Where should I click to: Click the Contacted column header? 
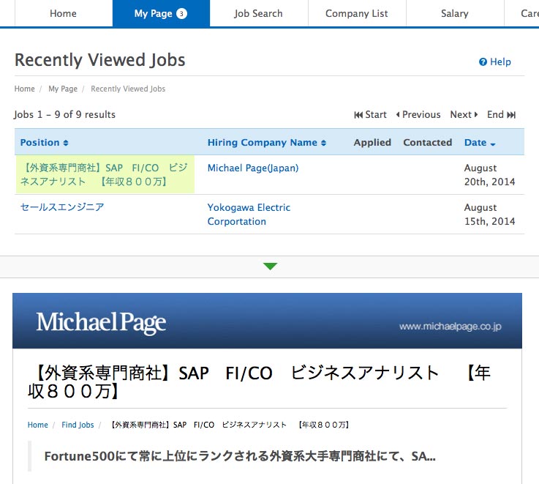(428, 143)
